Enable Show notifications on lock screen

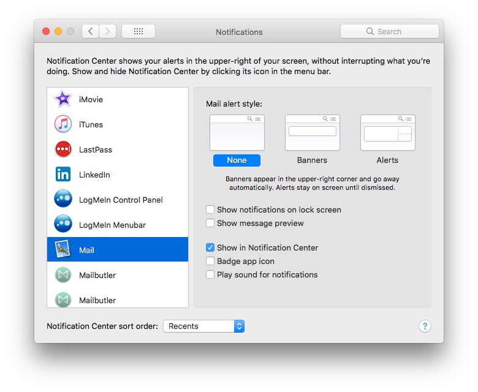[210, 209]
